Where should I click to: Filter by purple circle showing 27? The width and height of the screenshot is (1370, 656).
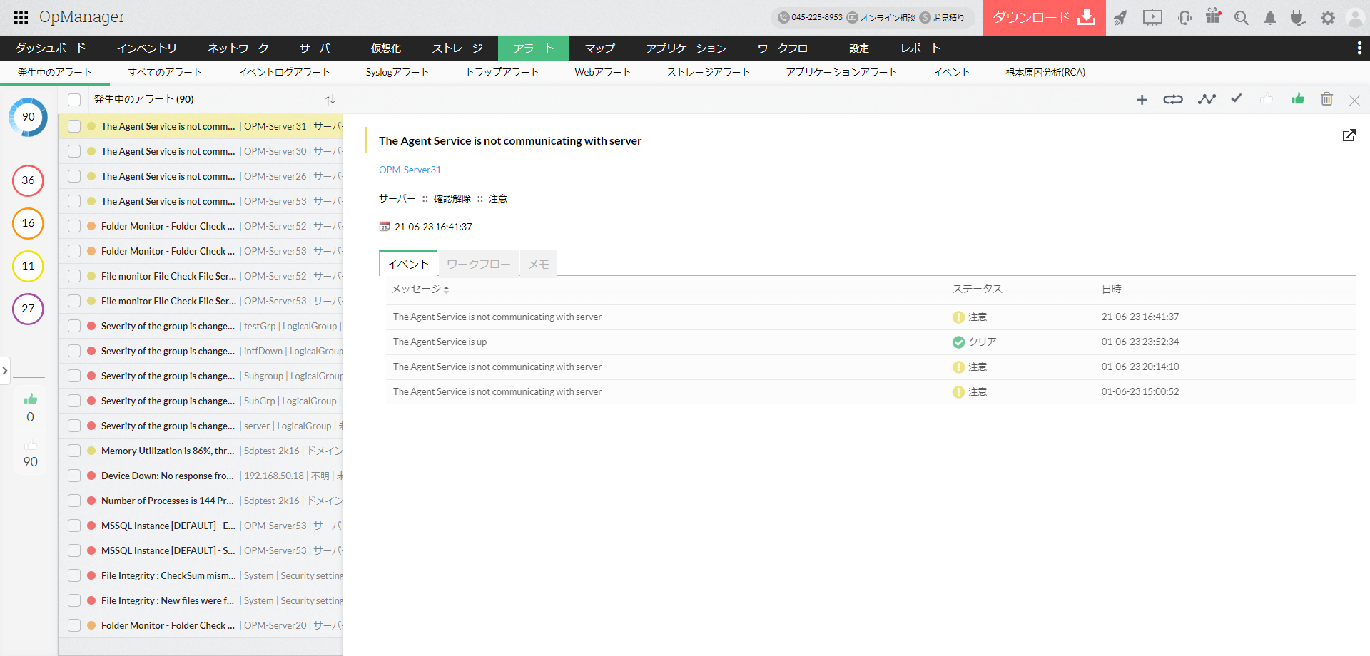(x=29, y=309)
